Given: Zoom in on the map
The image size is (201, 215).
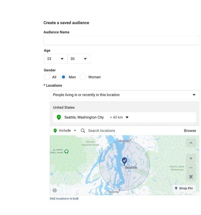Looking at the screenshot, I should tap(191, 158).
